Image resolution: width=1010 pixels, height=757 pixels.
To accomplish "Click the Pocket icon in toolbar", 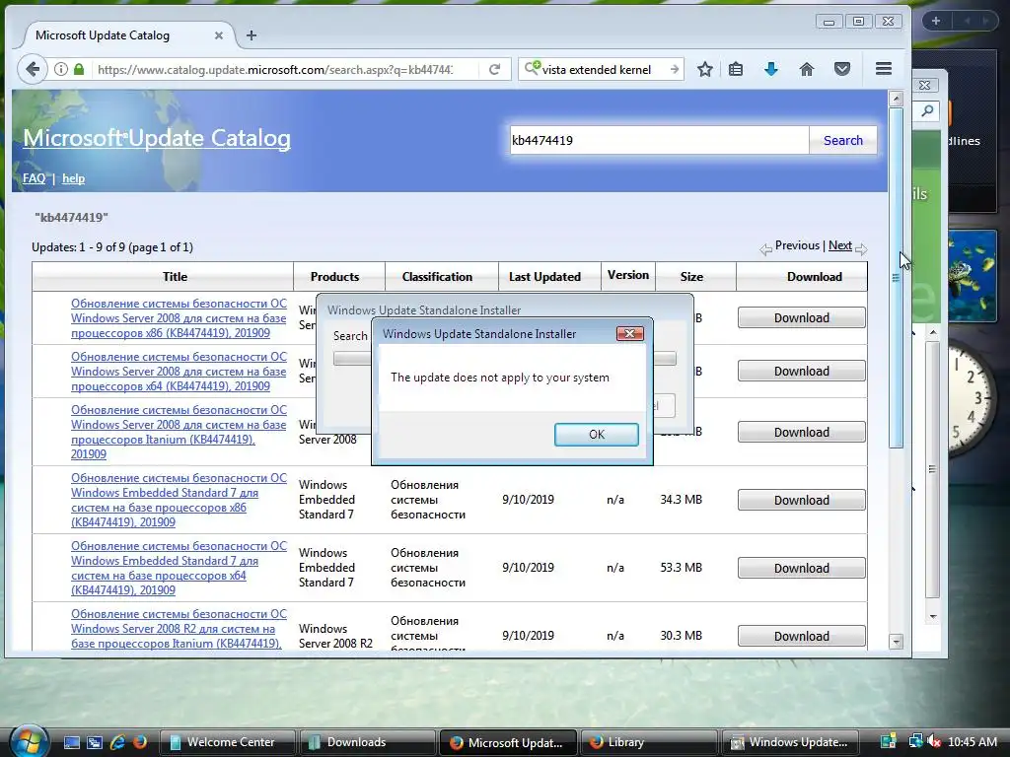I will (x=842, y=69).
